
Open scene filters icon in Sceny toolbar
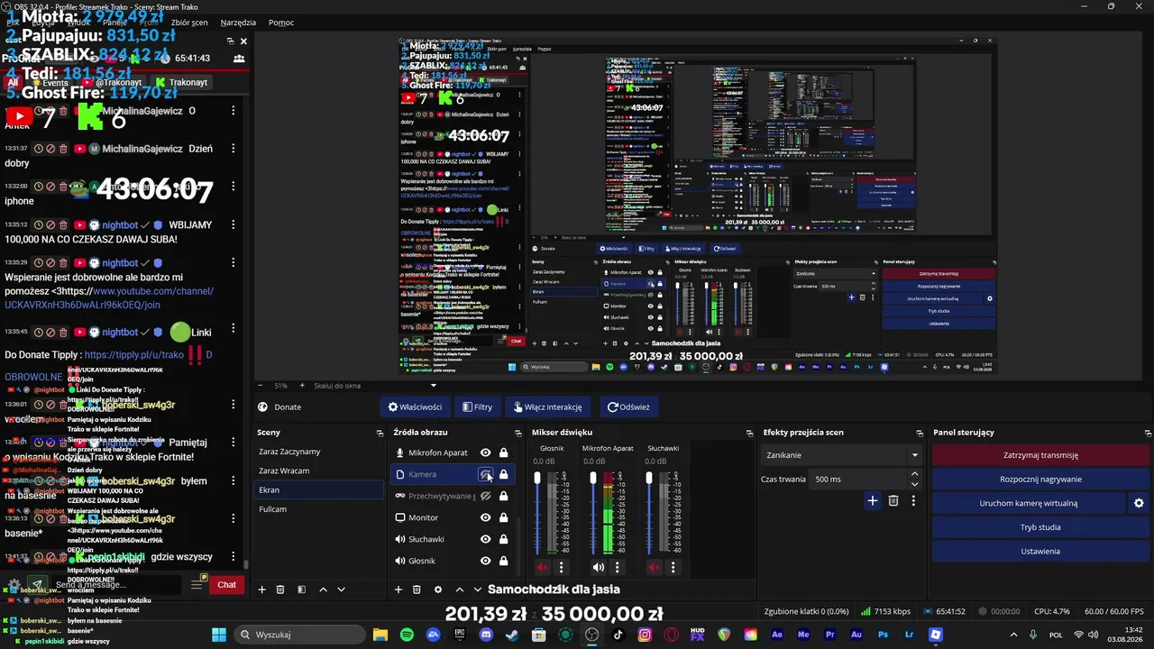301,590
